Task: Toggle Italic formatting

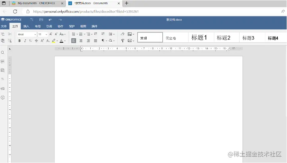Action: point(25,41)
